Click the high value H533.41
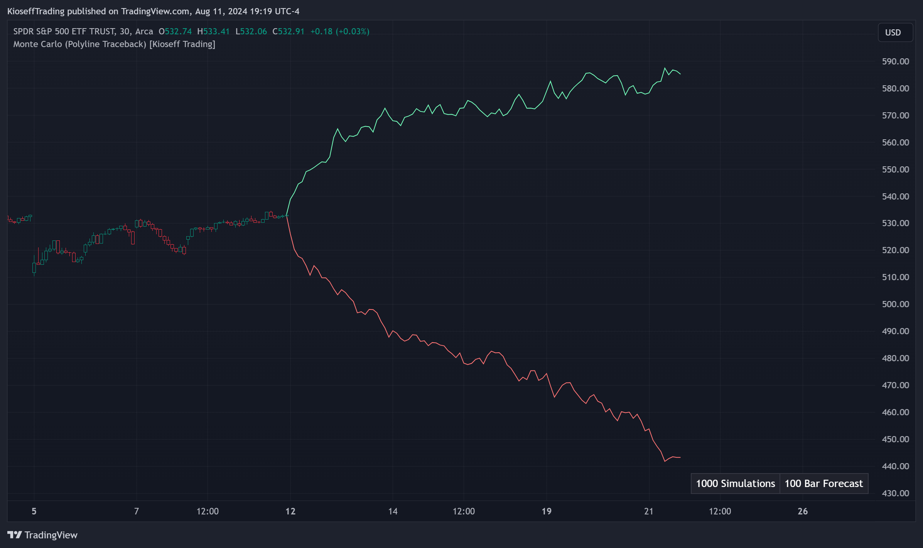The height and width of the screenshot is (548, 923). (213, 31)
